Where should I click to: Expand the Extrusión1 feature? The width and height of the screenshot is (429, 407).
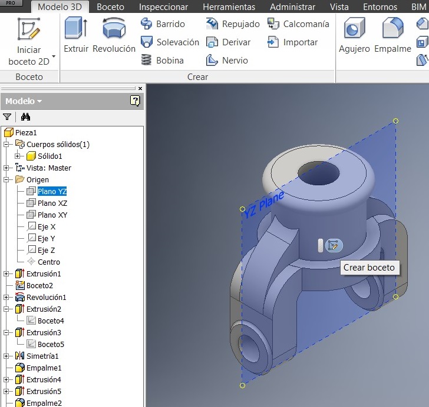point(6,273)
